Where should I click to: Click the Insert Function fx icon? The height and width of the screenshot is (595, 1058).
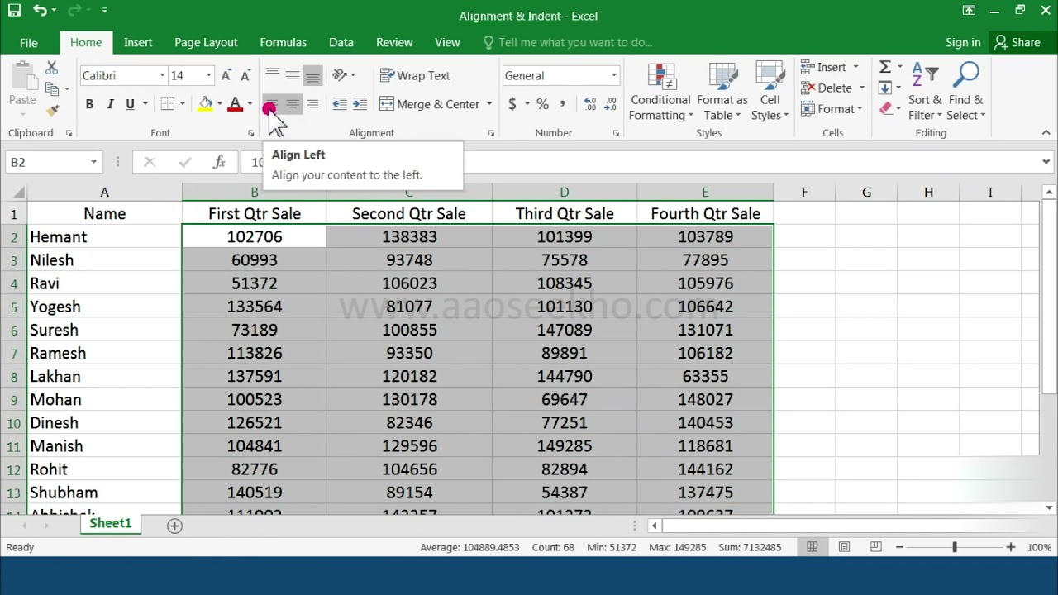tap(219, 162)
